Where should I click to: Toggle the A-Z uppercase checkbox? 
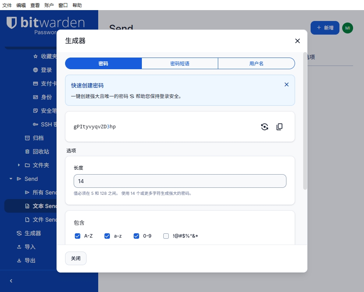pyautogui.click(x=78, y=236)
